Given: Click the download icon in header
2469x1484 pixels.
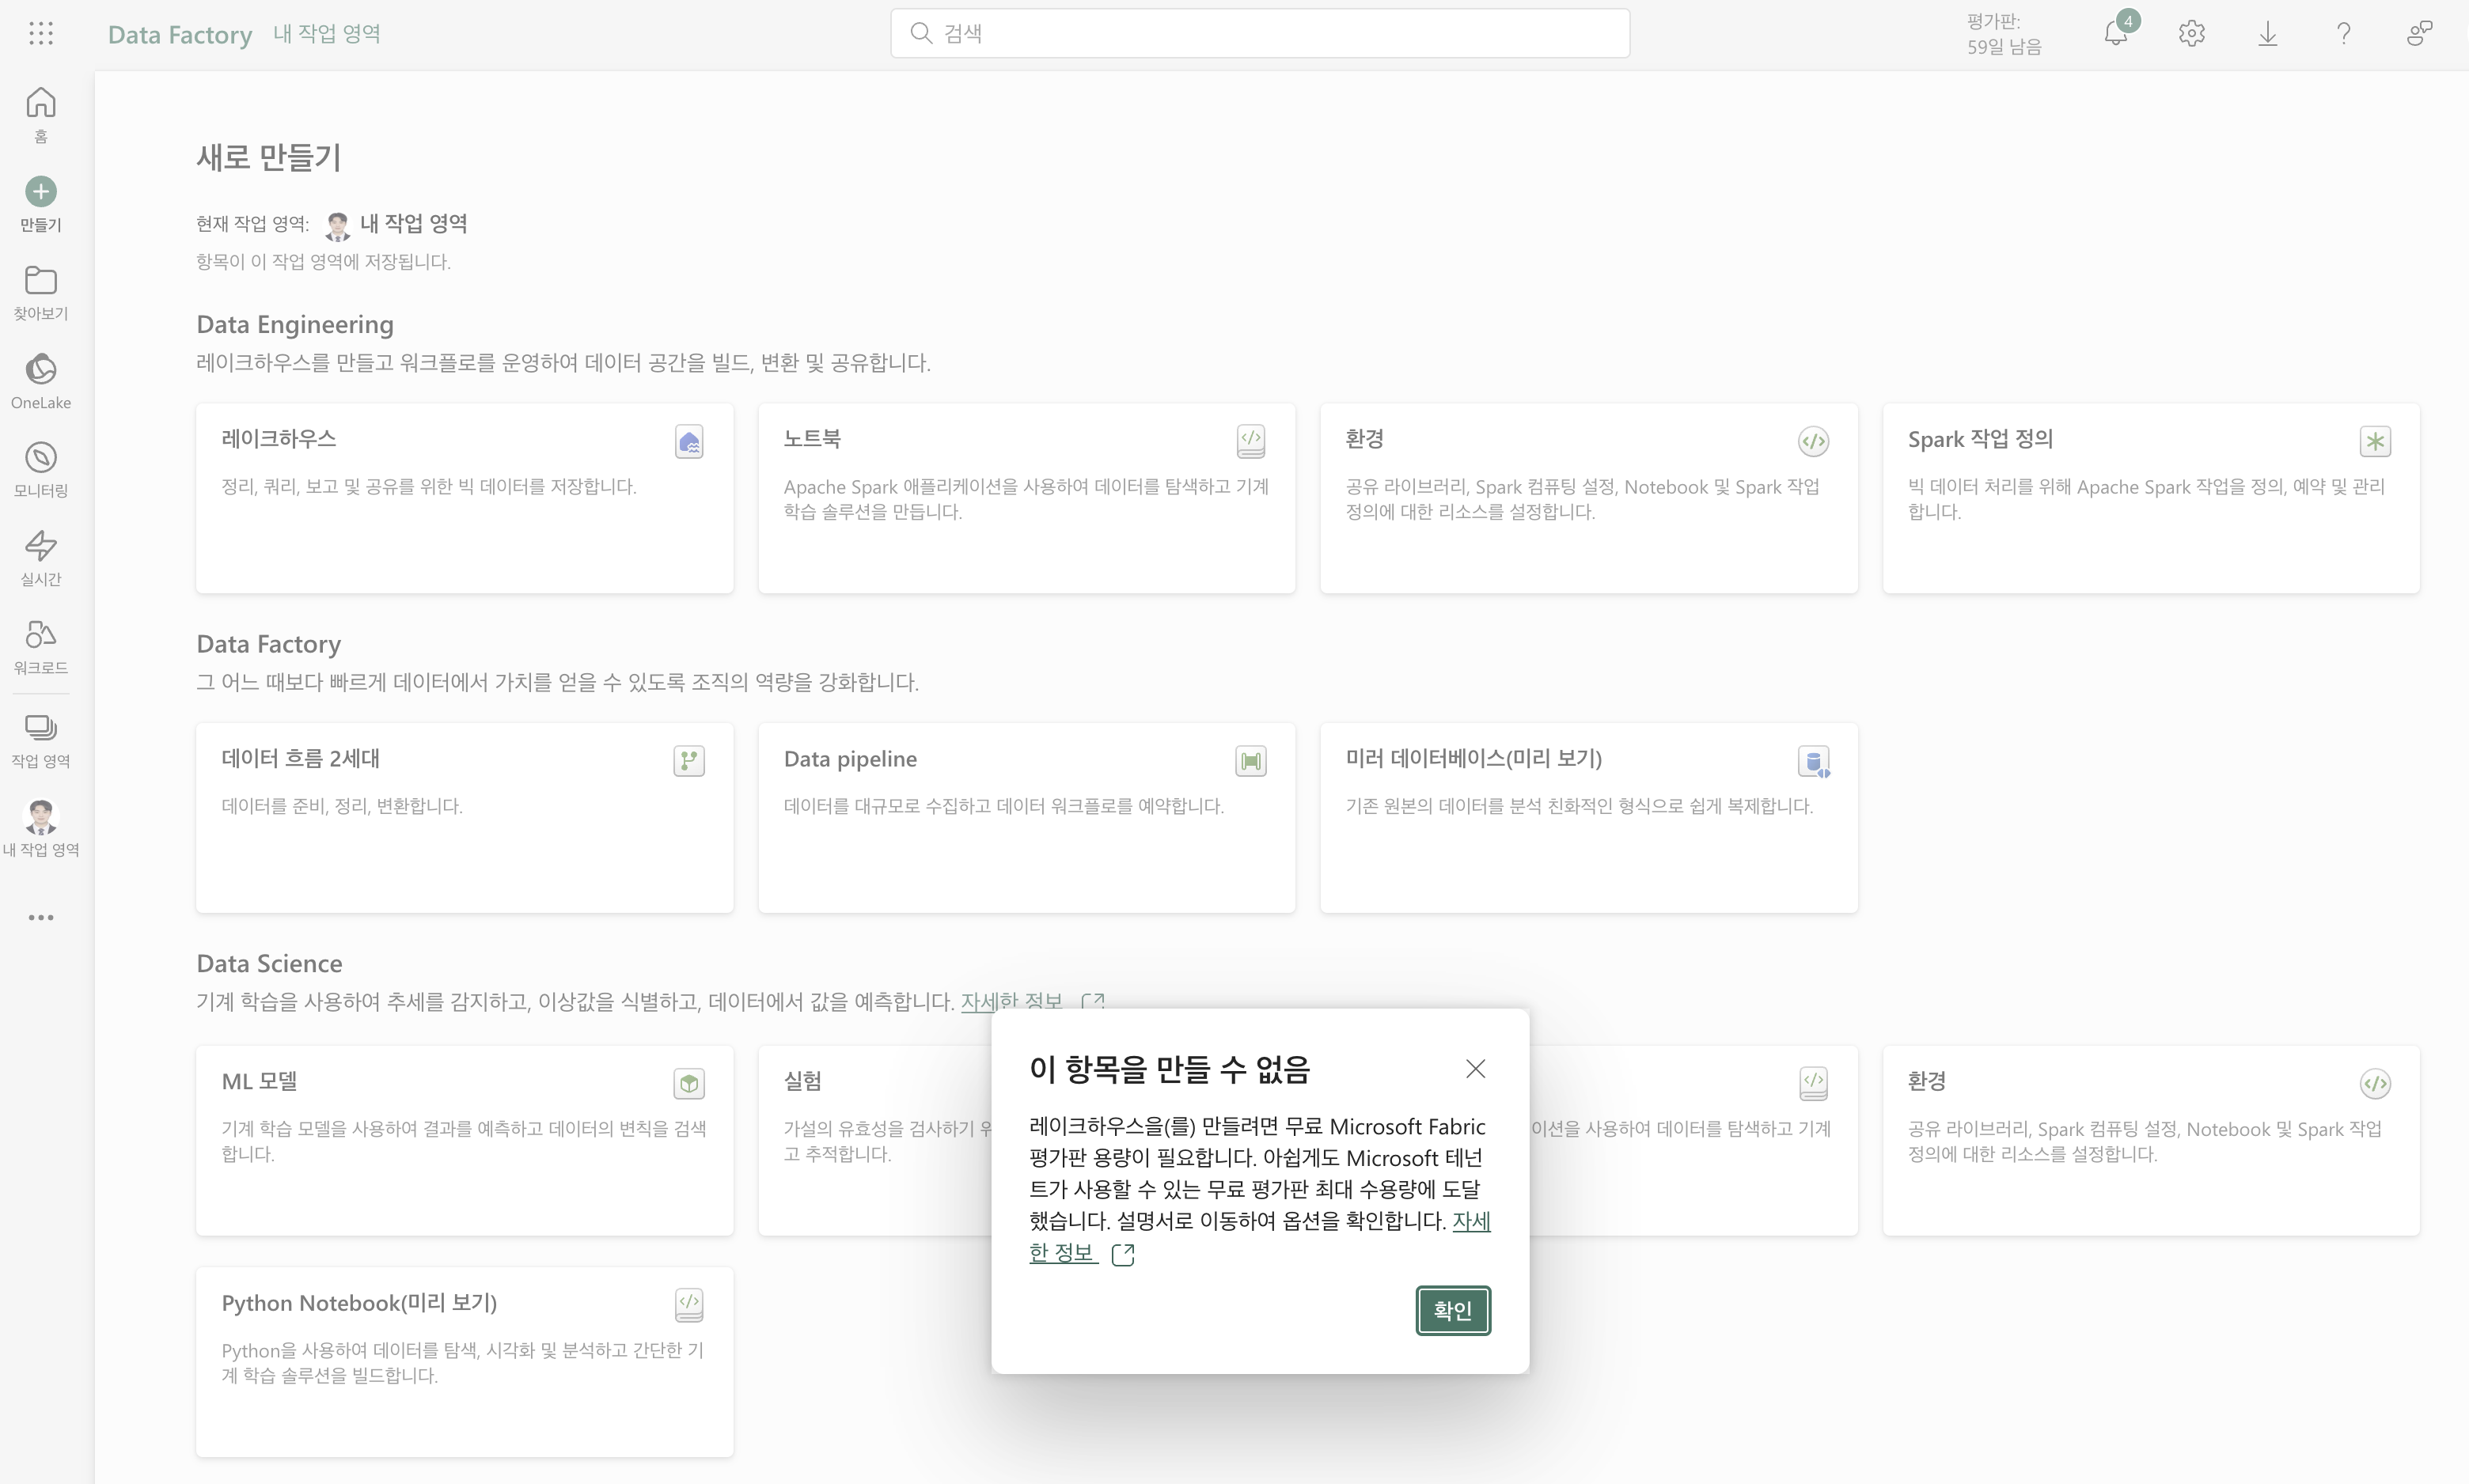Looking at the screenshot, I should [x=2268, y=34].
